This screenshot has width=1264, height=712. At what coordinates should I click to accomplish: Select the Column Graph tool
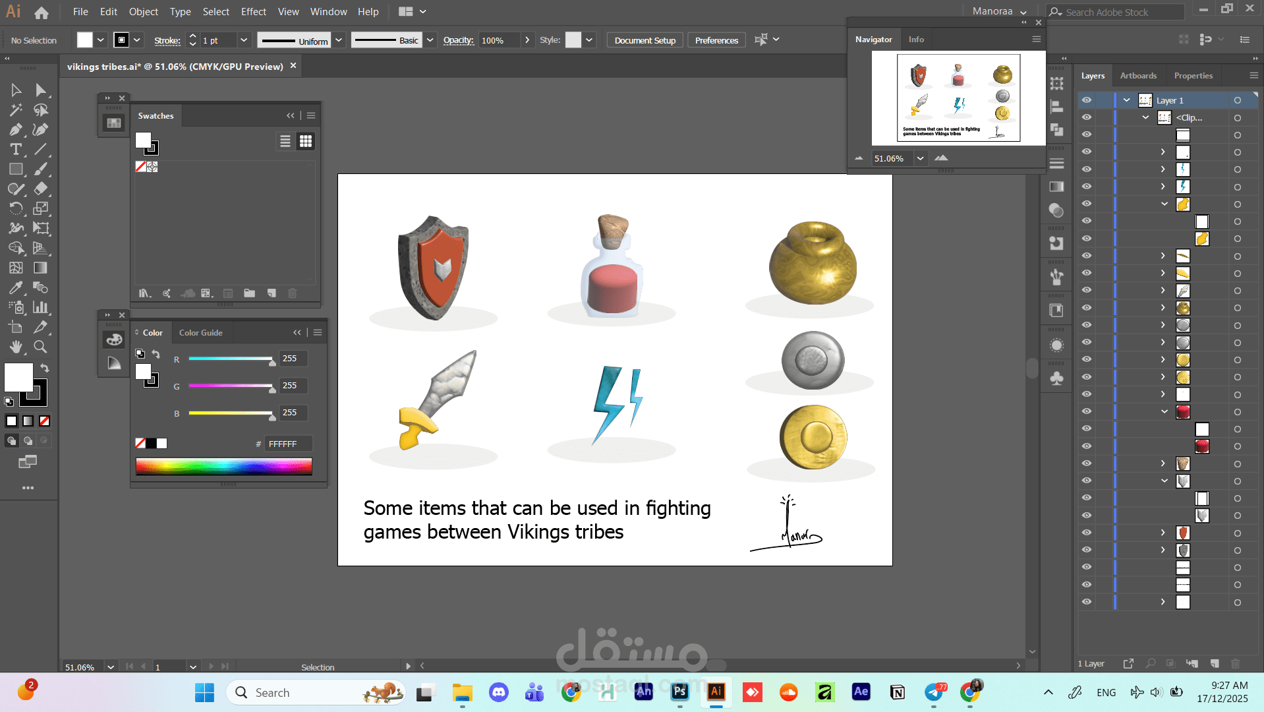(41, 307)
